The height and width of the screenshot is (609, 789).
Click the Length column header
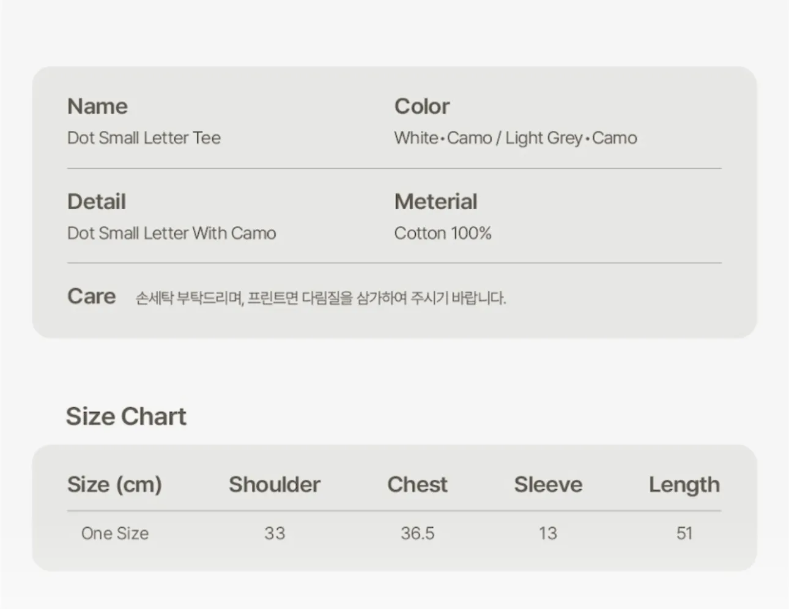tap(684, 485)
